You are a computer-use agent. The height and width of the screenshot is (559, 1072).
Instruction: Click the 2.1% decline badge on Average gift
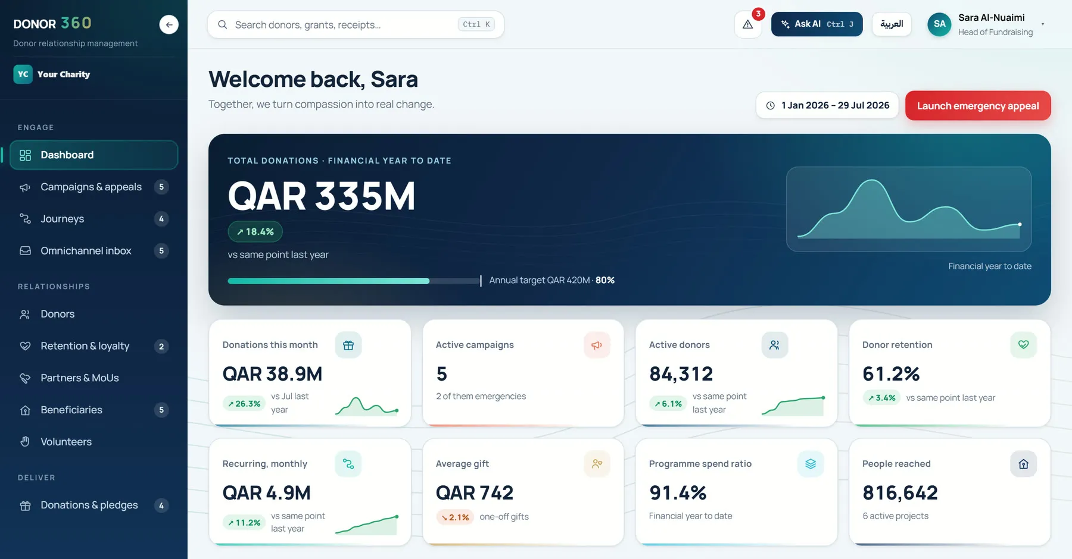tap(455, 517)
